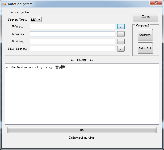Click the Recovery path input field

click(73, 34)
